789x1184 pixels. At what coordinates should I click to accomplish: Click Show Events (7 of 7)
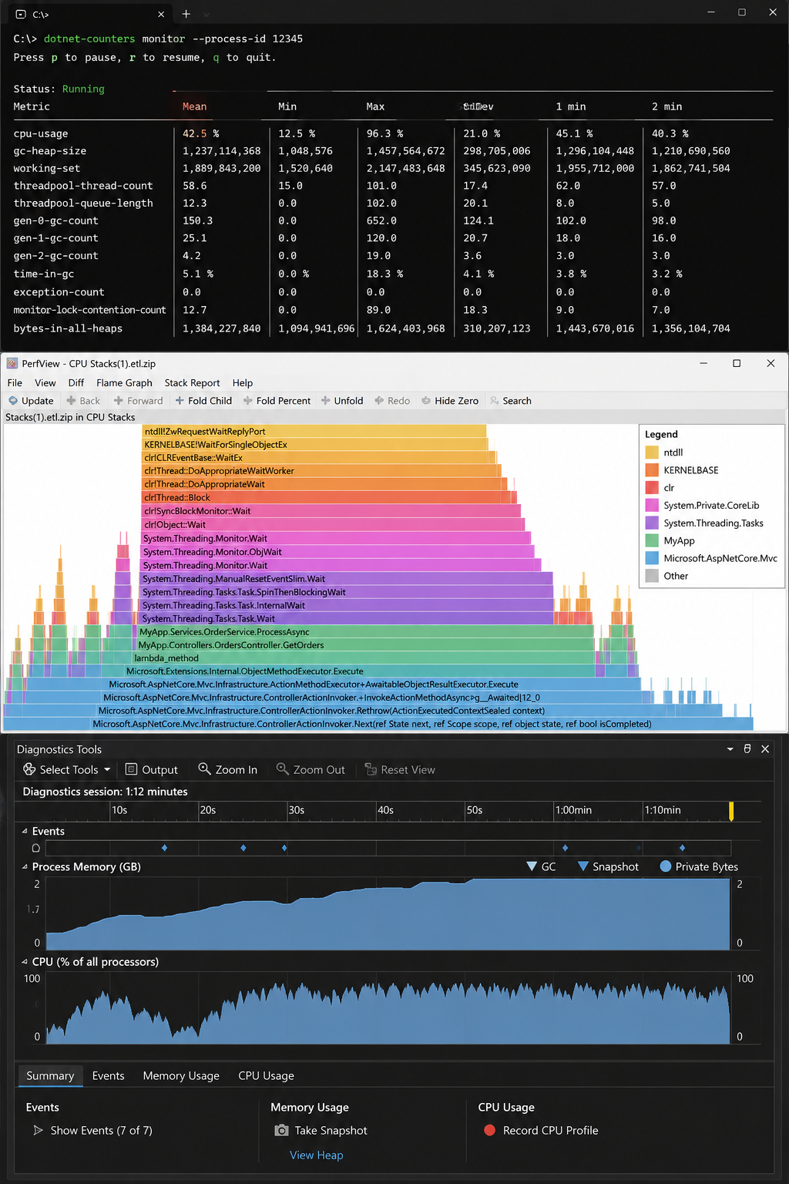pyautogui.click(x=101, y=1130)
